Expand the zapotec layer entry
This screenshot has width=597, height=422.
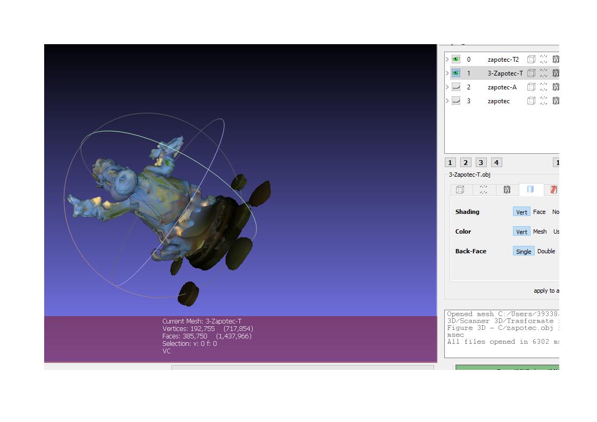(x=447, y=101)
